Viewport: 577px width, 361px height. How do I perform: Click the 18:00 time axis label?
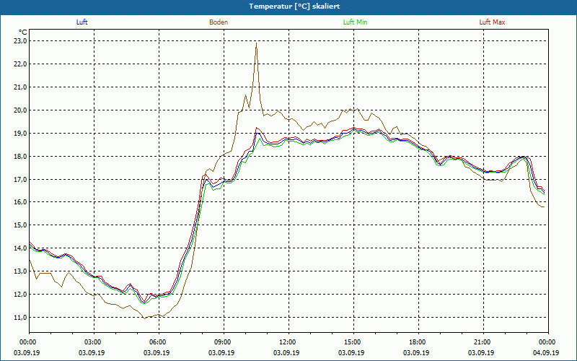418,342
